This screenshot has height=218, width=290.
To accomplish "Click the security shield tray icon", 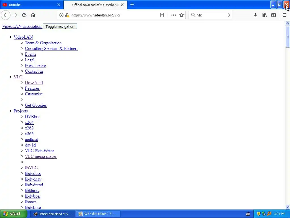I will [259, 214].
